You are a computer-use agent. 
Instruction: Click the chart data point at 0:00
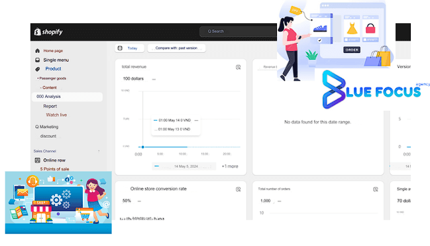coord(142,147)
